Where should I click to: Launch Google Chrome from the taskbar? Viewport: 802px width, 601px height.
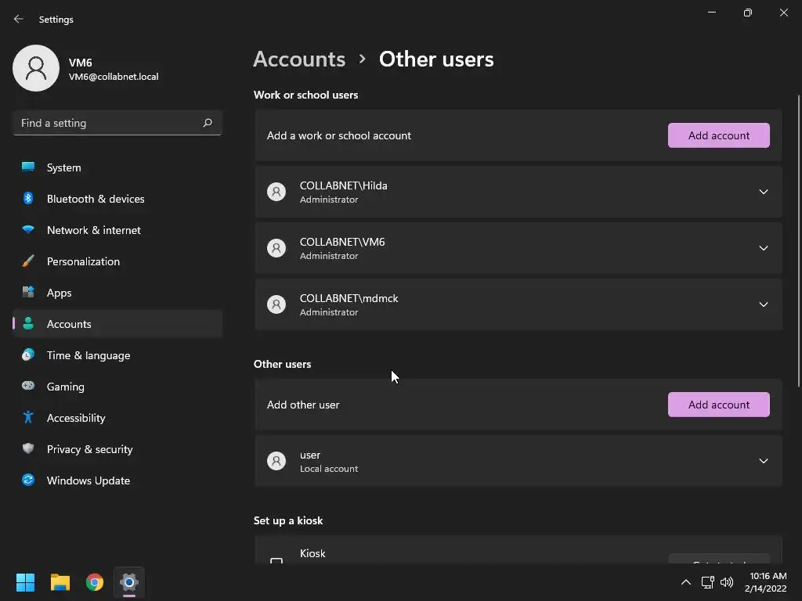pyautogui.click(x=95, y=582)
